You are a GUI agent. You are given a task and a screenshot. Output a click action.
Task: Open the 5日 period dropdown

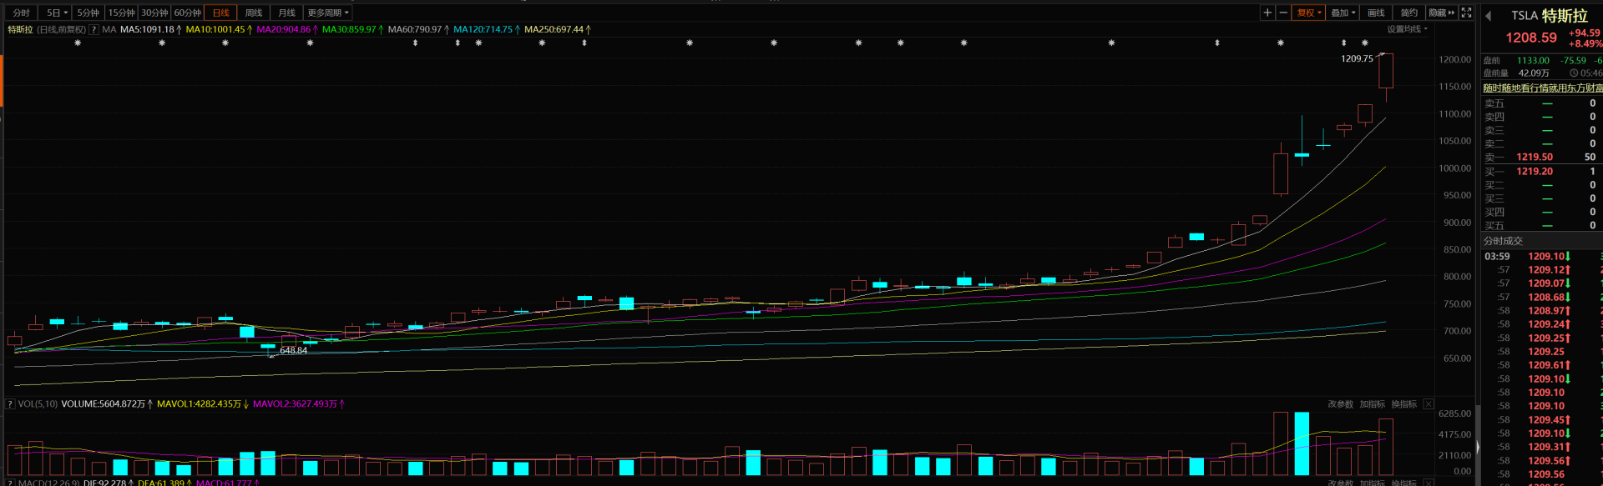pyautogui.click(x=56, y=13)
